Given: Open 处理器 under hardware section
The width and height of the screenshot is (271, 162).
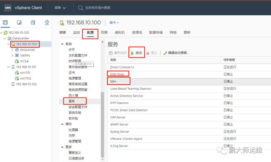Looking at the screenshot, I should (73, 130).
